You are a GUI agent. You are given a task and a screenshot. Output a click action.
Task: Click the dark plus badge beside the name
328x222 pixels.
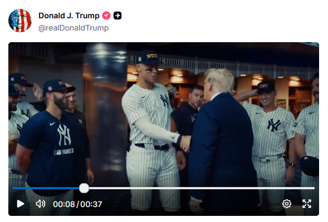click(118, 16)
